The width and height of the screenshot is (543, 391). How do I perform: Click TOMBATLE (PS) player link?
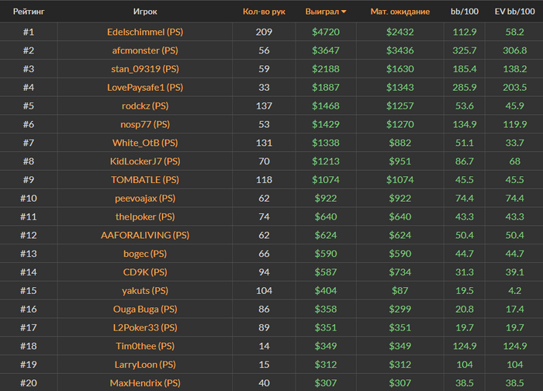point(144,180)
